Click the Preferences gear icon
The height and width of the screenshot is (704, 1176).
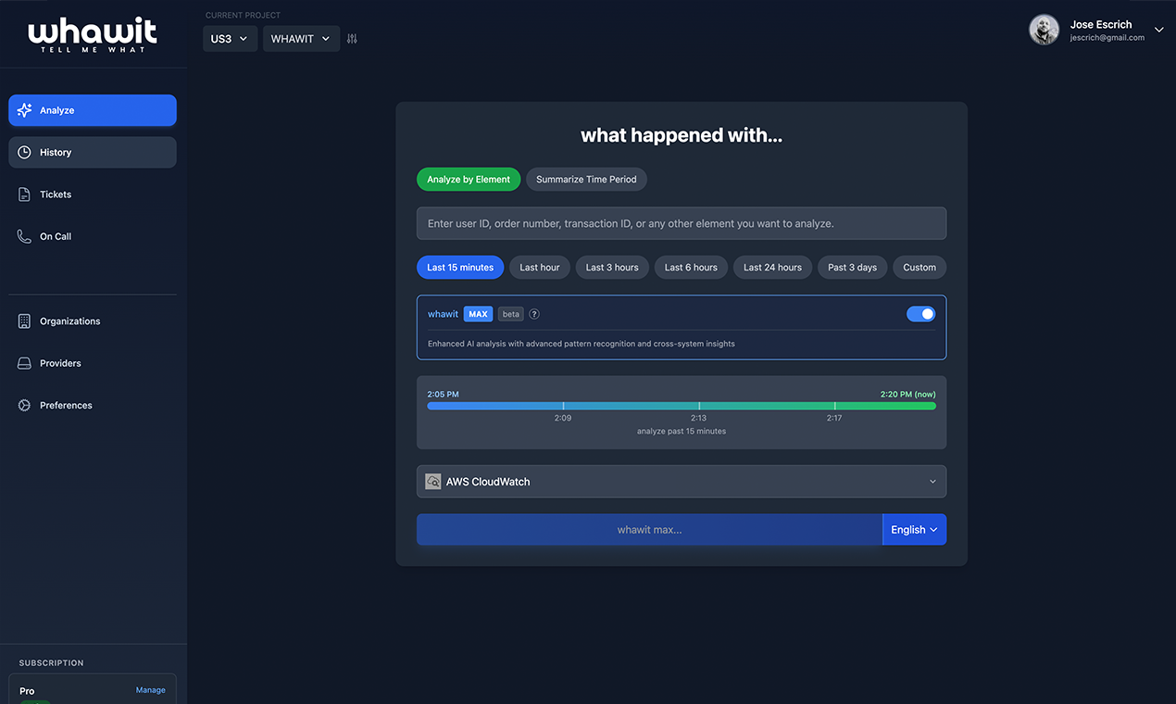[x=25, y=406]
